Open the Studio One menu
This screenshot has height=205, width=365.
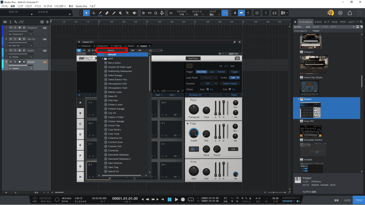tap(81, 6)
